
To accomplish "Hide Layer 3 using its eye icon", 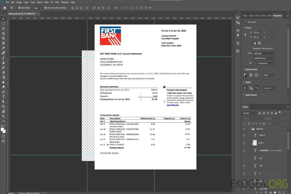I will (x=244, y=143).
